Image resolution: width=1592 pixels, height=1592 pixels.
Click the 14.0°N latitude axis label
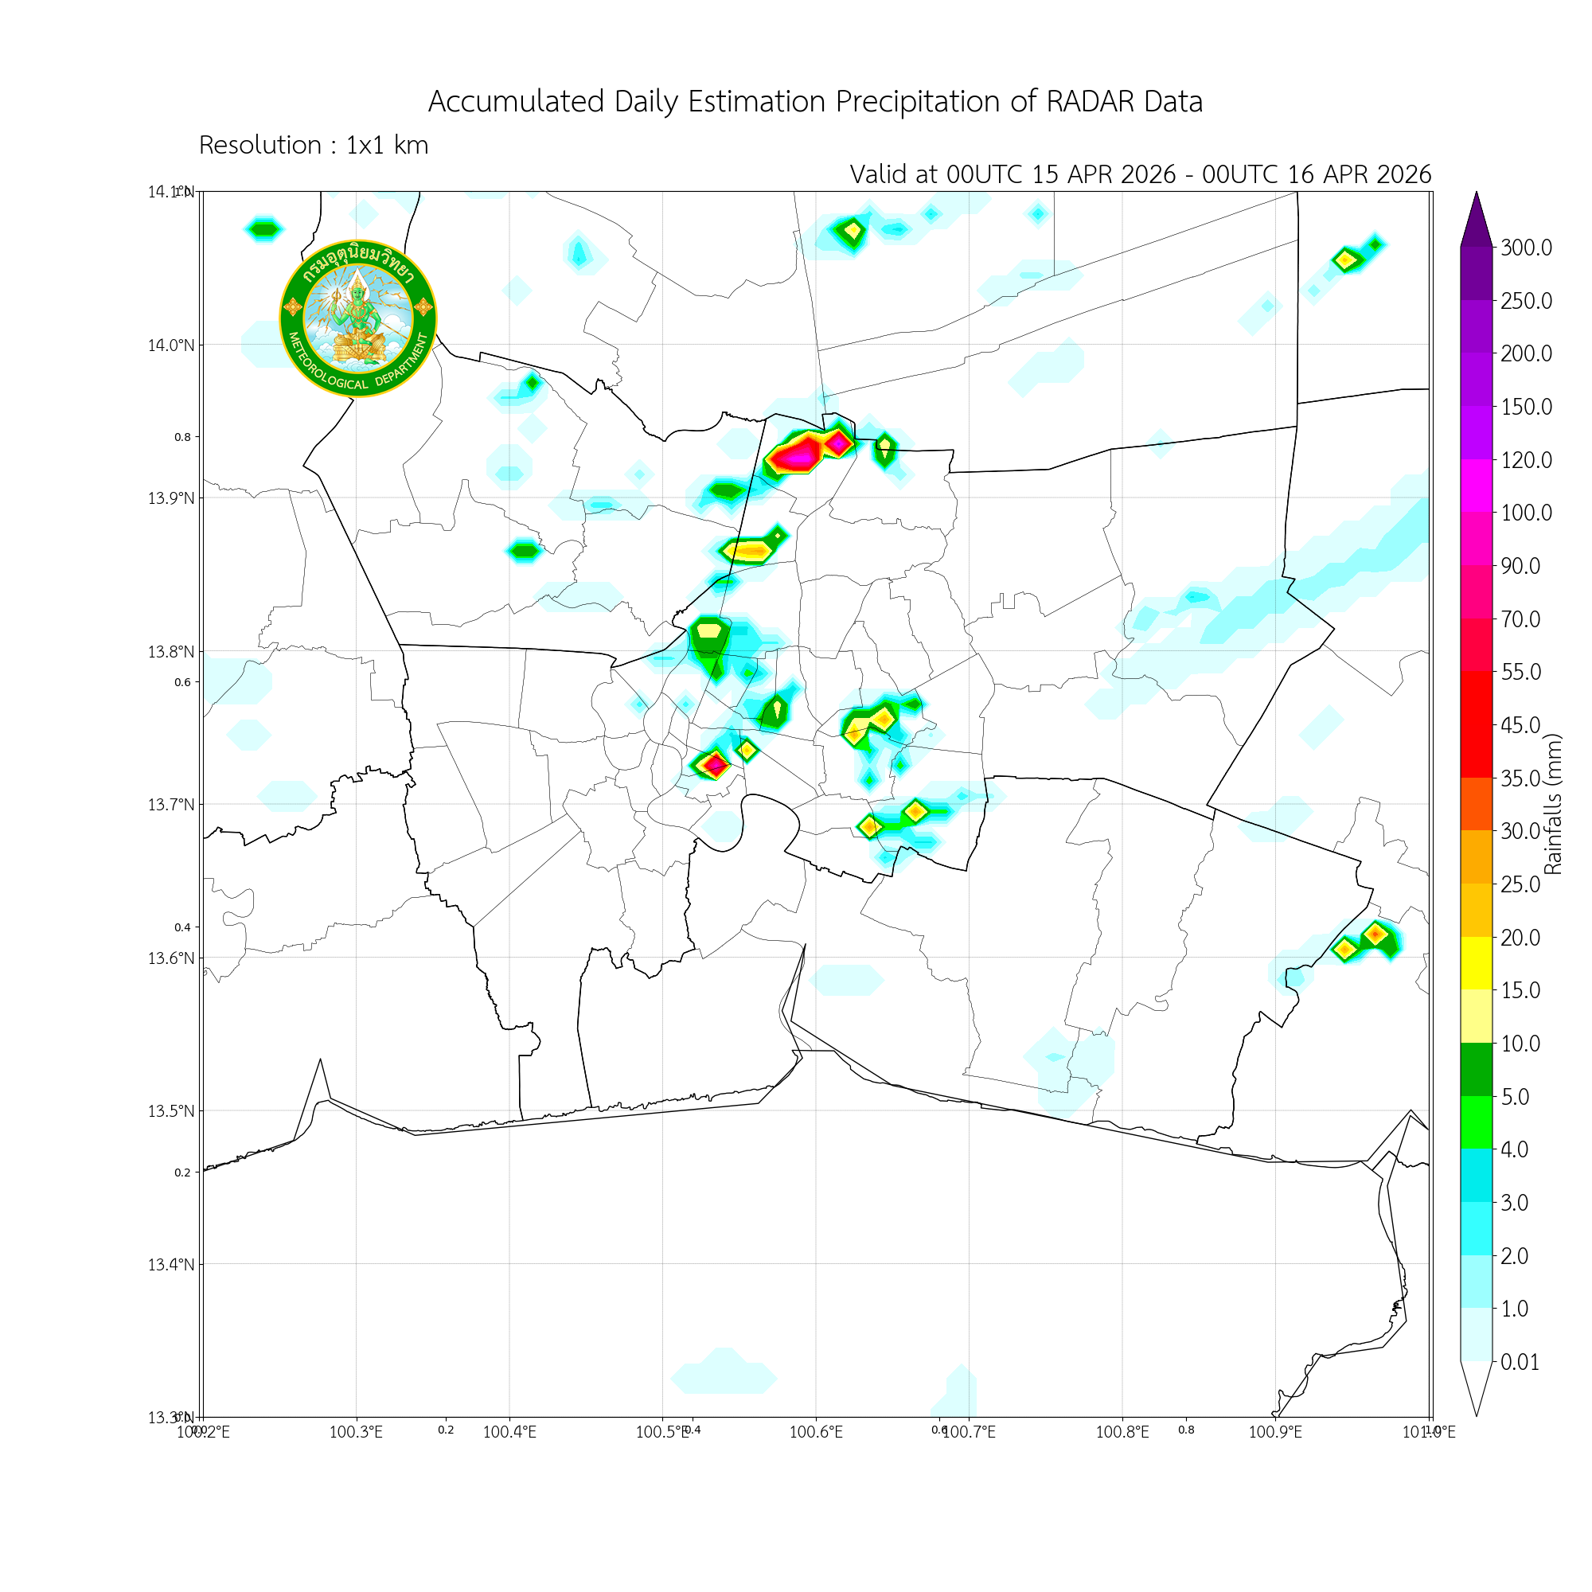[170, 345]
